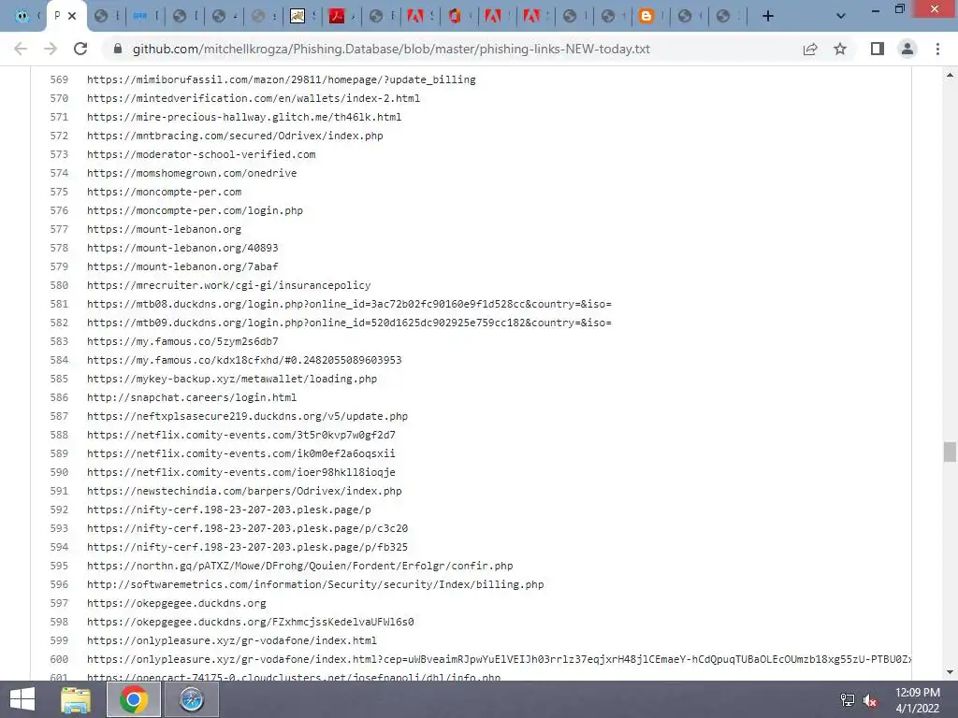Click the newstechindia.com barpers line
958x718 pixels.
click(x=244, y=491)
